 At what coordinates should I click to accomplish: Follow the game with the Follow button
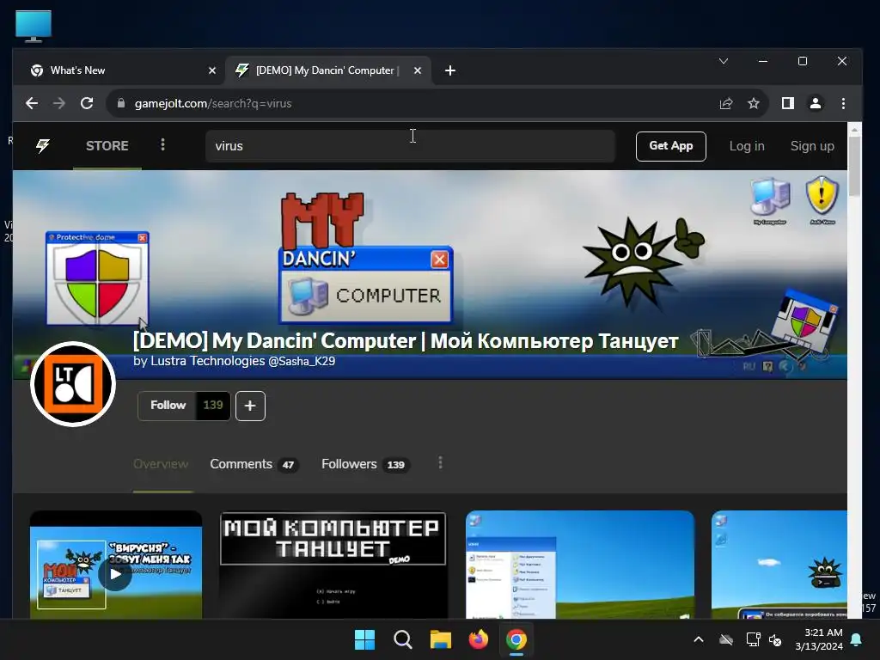pos(168,406)
